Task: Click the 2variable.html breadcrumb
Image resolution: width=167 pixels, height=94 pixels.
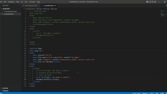Action: click(x=30, y=9)
